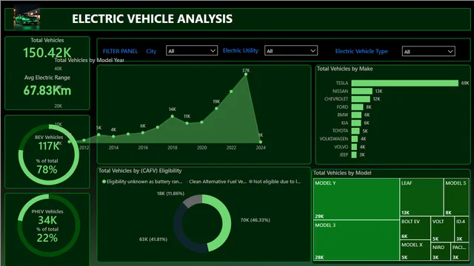Click the 19K data point on line chart
Screen dimensions: 474x266
[216, 109]
